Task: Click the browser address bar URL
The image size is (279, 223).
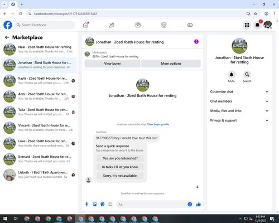Action: (65, 14)
